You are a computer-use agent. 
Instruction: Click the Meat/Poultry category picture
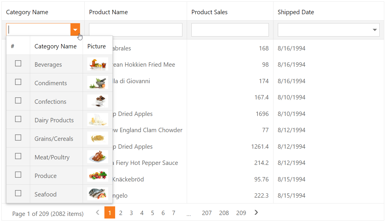(x=97, y=157)
